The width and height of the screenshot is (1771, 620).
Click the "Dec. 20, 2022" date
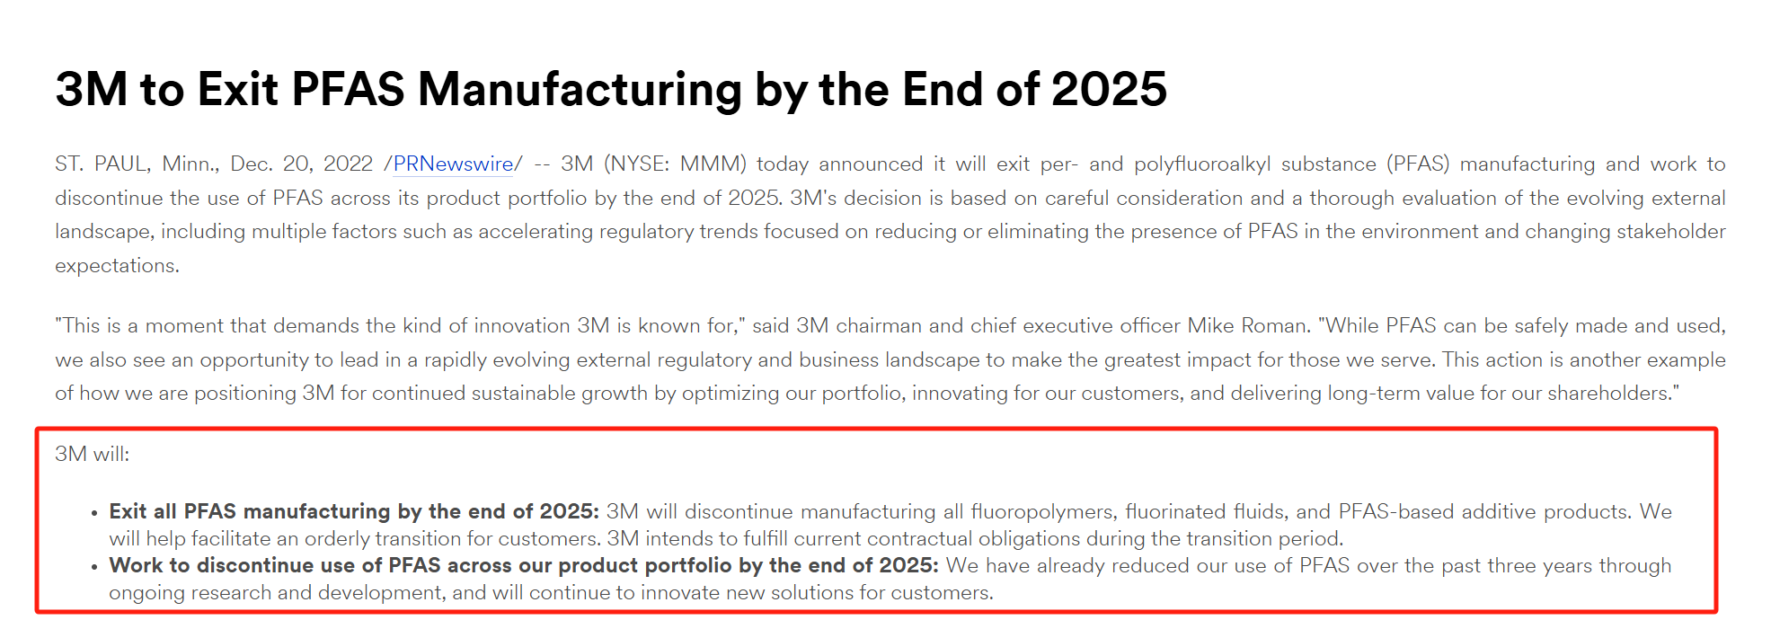301,164
